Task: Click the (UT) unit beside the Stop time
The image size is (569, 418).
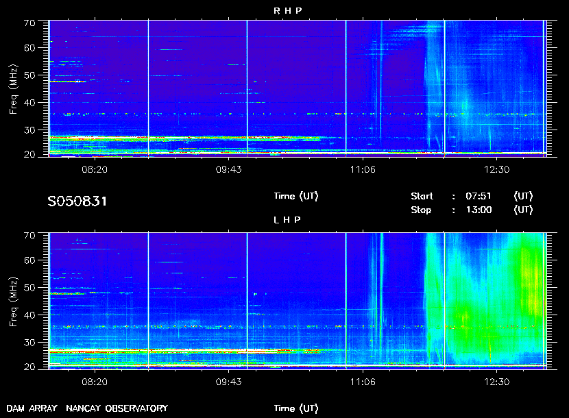Action: [x=523, y=210]
